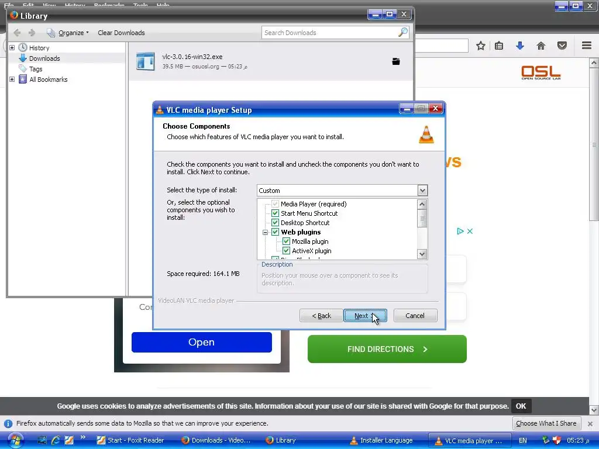Uncheck Mozilla plugin component

point(286,241)
